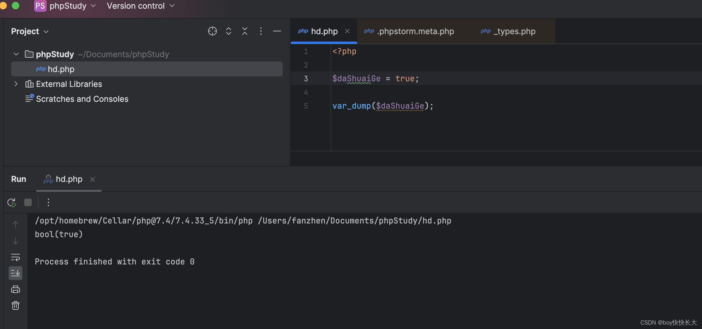Click bool(true) console output
Viewport: 702px width, 329px height.
pos(59,234)
